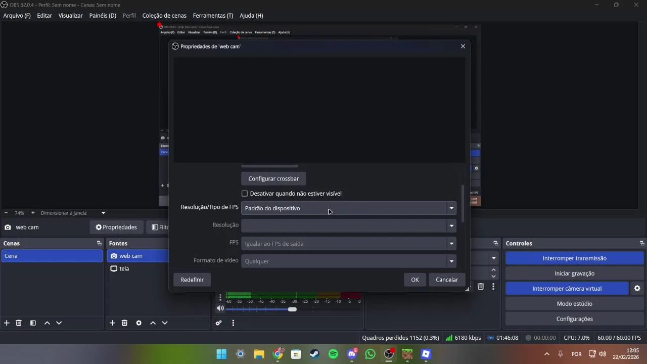Screen dimensions: 647x364
Task: Open advanced audio properties gears icon
Action: point(219,323)
